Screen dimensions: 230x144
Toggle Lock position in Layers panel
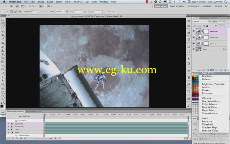204,26
